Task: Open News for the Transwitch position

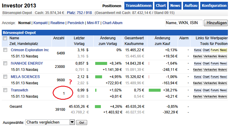Action: [223, 90]
